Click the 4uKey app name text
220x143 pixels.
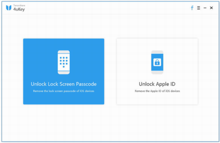point(19,9)
